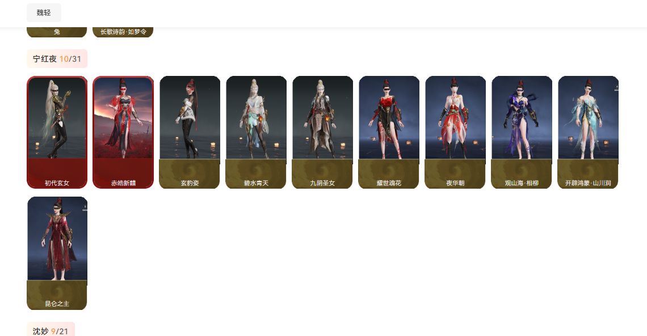Pick the 碧水青天 skin portrait
This screenshot has height=336, width=647.
[x=256, y=117]
